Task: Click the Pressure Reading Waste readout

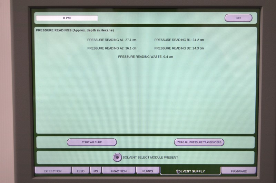Action: click(x=146, y=56)
